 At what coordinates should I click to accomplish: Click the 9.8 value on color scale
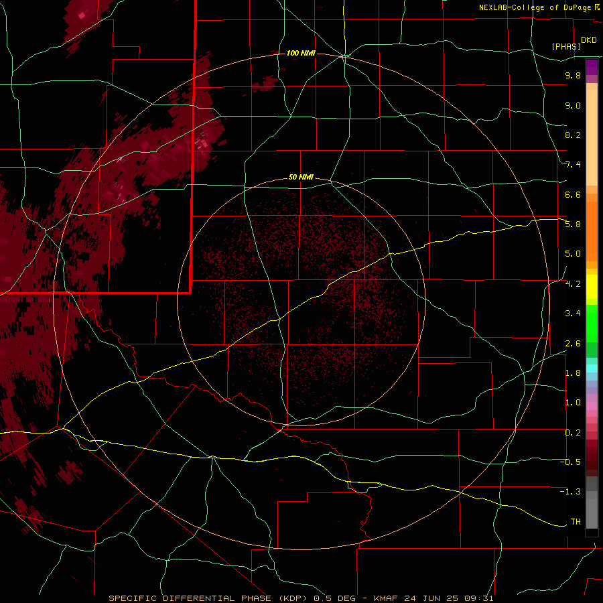click(x=573, y=75)
